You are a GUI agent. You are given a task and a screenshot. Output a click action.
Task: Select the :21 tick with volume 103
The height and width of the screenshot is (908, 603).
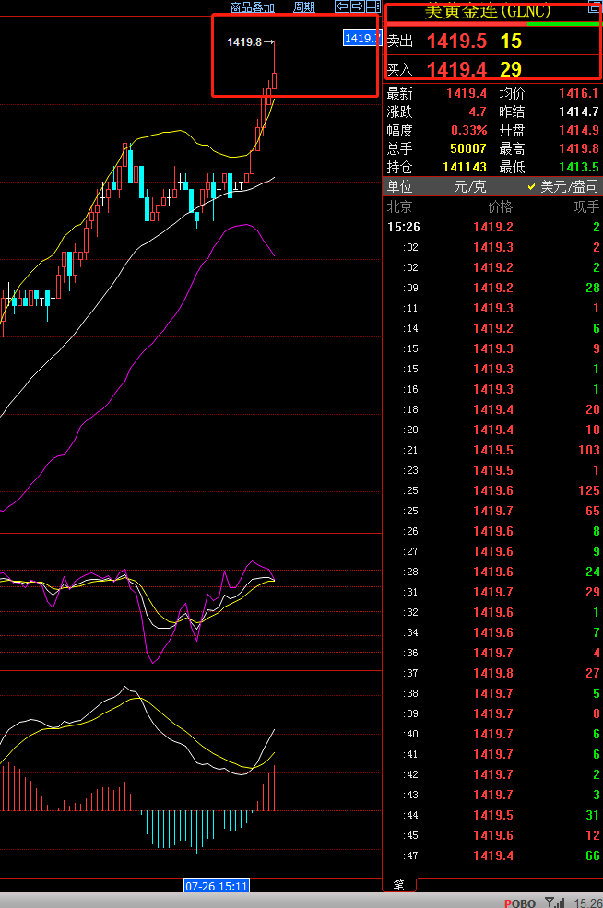(492, 450)
